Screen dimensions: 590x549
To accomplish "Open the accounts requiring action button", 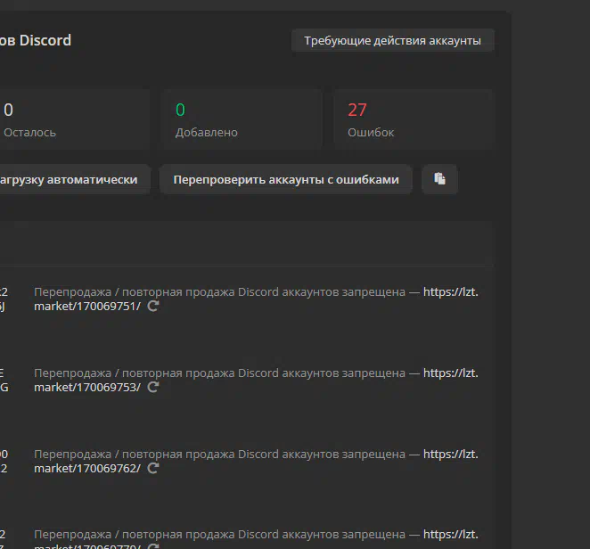I will tap(392, 40).
